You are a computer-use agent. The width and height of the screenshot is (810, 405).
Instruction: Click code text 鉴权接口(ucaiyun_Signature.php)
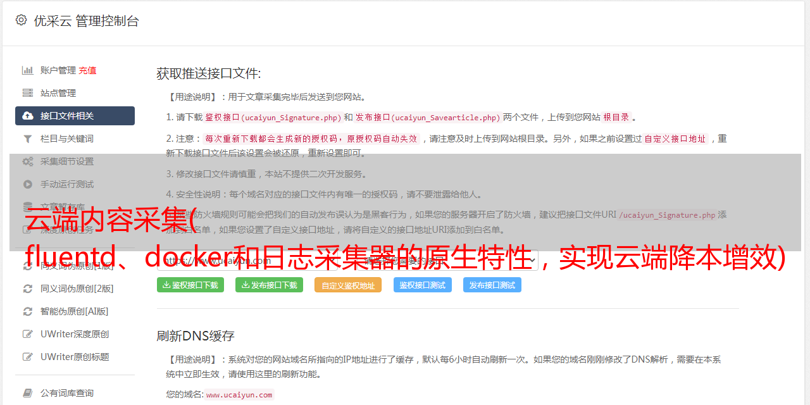273,117
